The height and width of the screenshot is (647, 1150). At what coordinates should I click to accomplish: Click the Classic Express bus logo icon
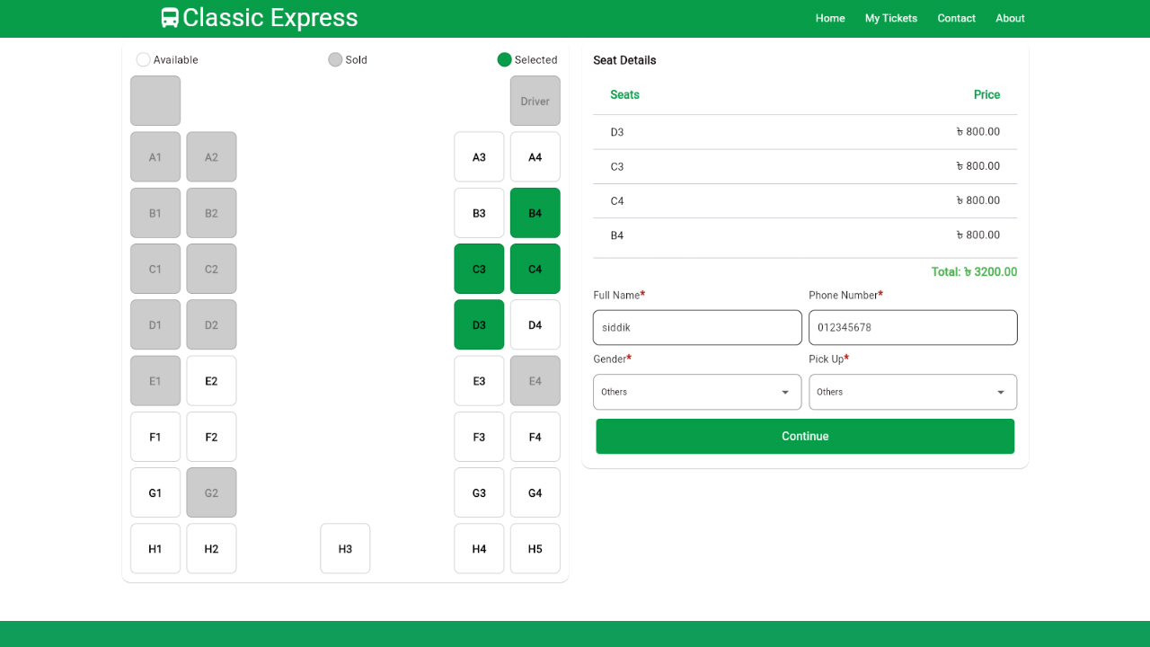168,17
